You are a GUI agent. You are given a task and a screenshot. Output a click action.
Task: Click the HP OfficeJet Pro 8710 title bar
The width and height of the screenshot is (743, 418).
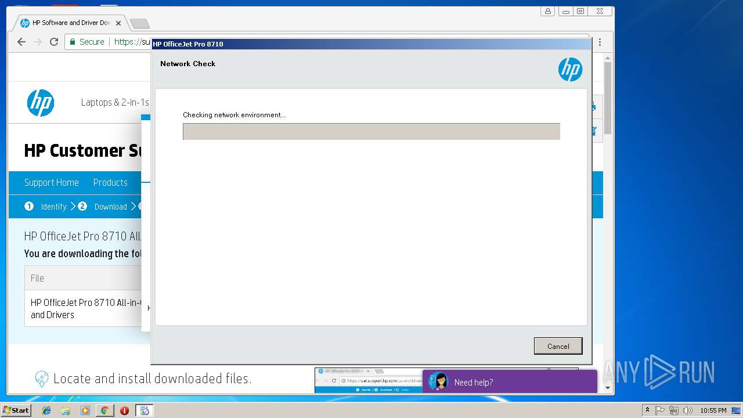click(x=371, y=44)
